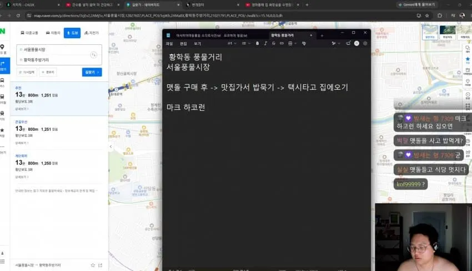Screen dimensions: 472x271
Task: Click the top map toolbar layers icon
Action: coord(468,49)
